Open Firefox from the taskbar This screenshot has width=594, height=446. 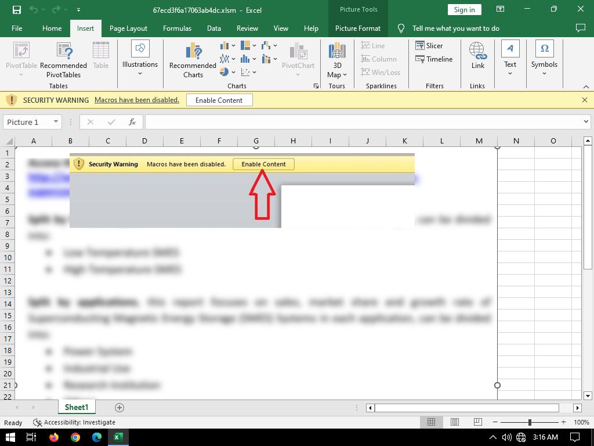click(x=54, y=437)
